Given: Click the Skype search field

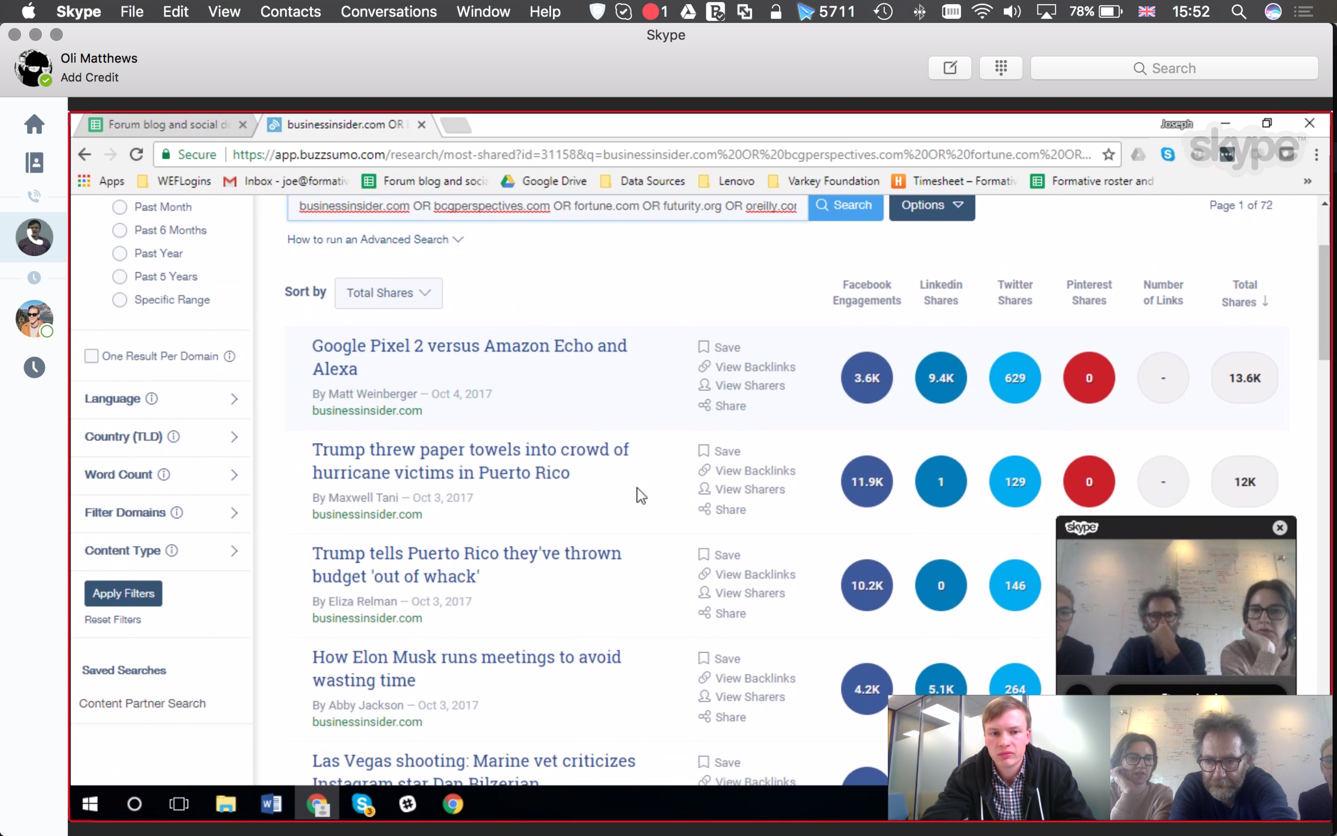Looking at the screenshot, I should click(x=1174, y=68).
